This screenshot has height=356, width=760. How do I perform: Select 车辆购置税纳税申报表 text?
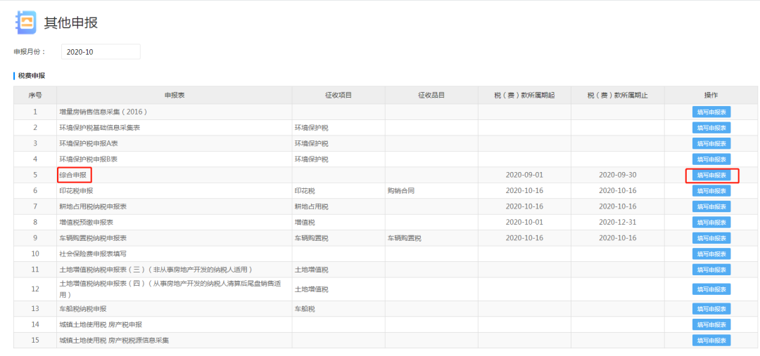tap(93, 238)
